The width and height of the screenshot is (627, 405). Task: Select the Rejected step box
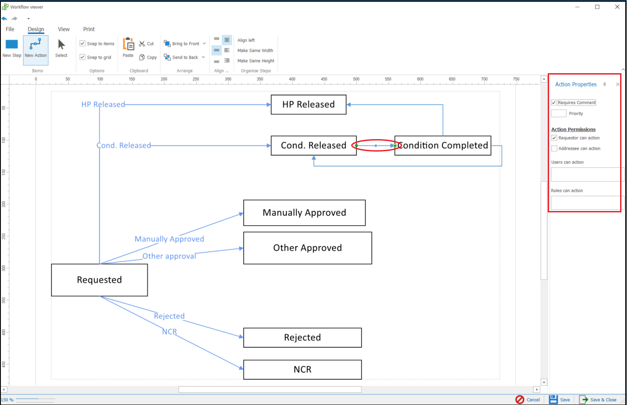tap(302, 337)
